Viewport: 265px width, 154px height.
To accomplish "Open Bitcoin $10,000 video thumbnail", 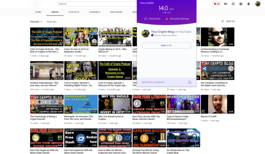I will (218, 104).
